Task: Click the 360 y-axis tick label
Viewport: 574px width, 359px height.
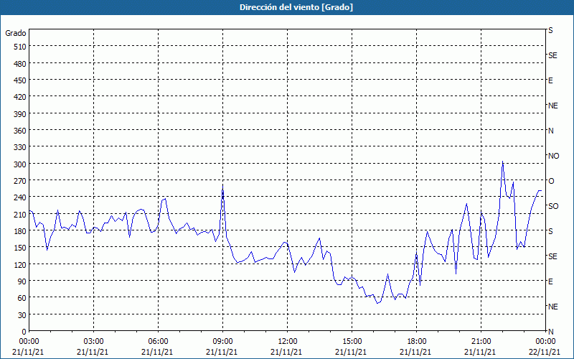Action: [20, 131]
